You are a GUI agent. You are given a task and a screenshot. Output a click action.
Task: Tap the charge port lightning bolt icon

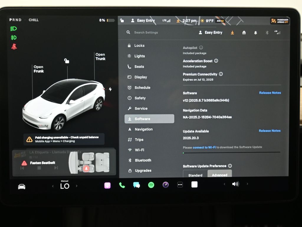coord(110,89)
